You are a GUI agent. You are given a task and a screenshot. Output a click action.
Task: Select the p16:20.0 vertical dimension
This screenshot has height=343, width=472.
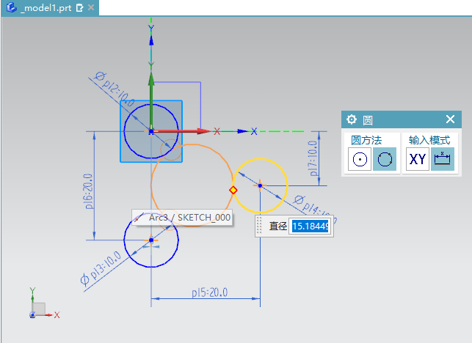89,191
